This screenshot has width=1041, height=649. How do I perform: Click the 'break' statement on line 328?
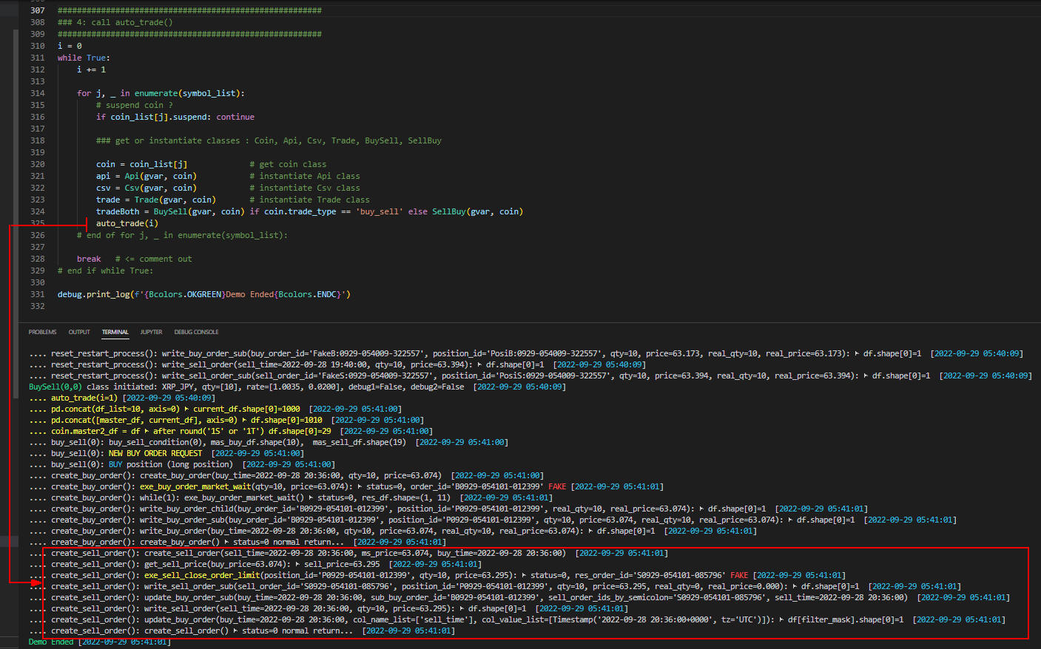click(x=89, y=259)
